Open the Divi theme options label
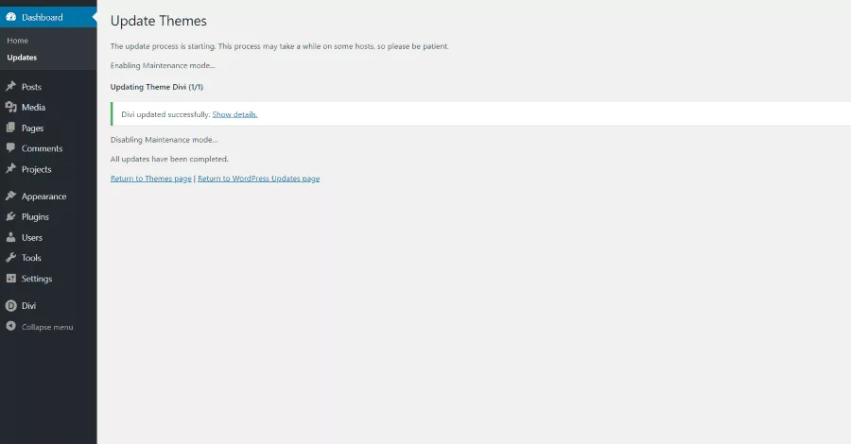This screenshot has height=444, width=851. click(x=28, y=306)
